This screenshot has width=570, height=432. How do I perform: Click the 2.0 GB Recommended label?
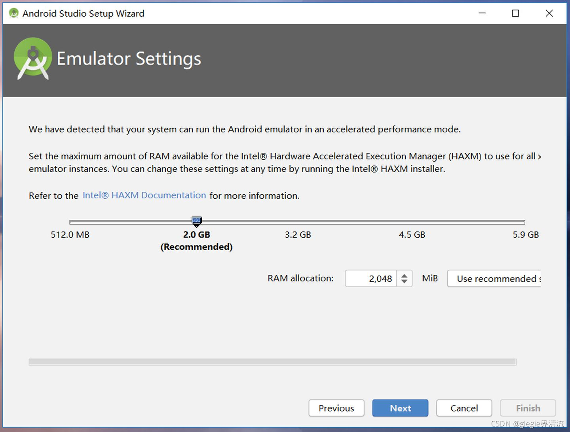click(x=196, y=241)
